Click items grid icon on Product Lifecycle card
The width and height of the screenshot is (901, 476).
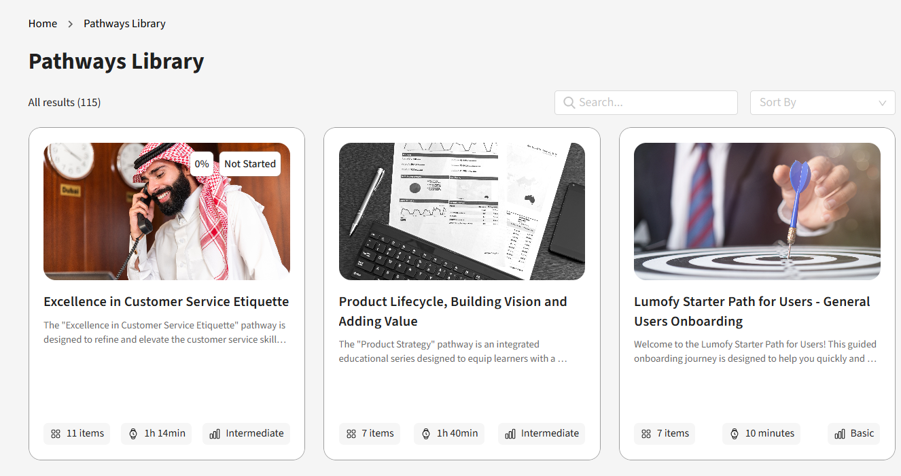(351, 434)
